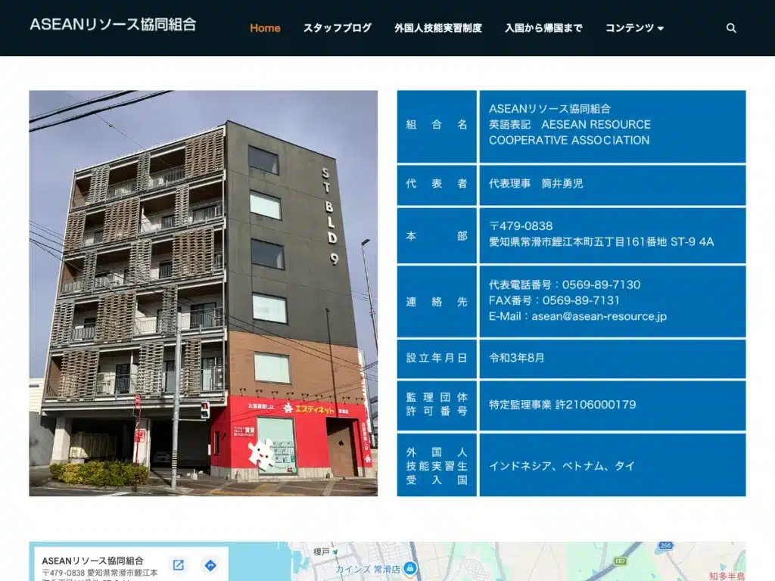775x581 pixels.
Task: Click the asean@asean-resource.jp email address
Action: point(599,316)
